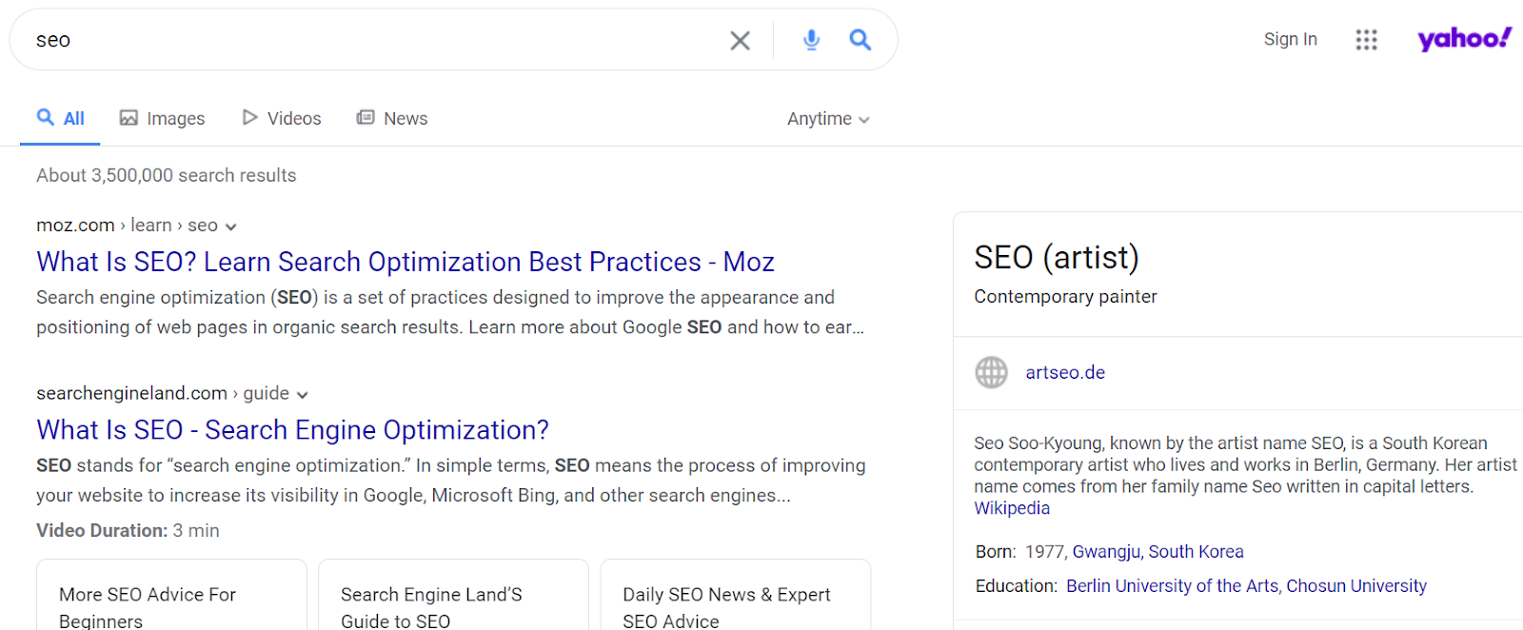
Task: Expand the searchengineland.com result chevron
Action: pos(303,395)
